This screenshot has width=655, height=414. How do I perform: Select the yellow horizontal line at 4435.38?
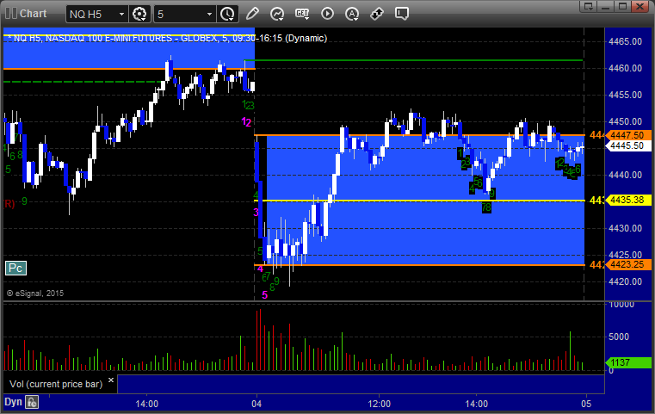(x=419, y=201)
